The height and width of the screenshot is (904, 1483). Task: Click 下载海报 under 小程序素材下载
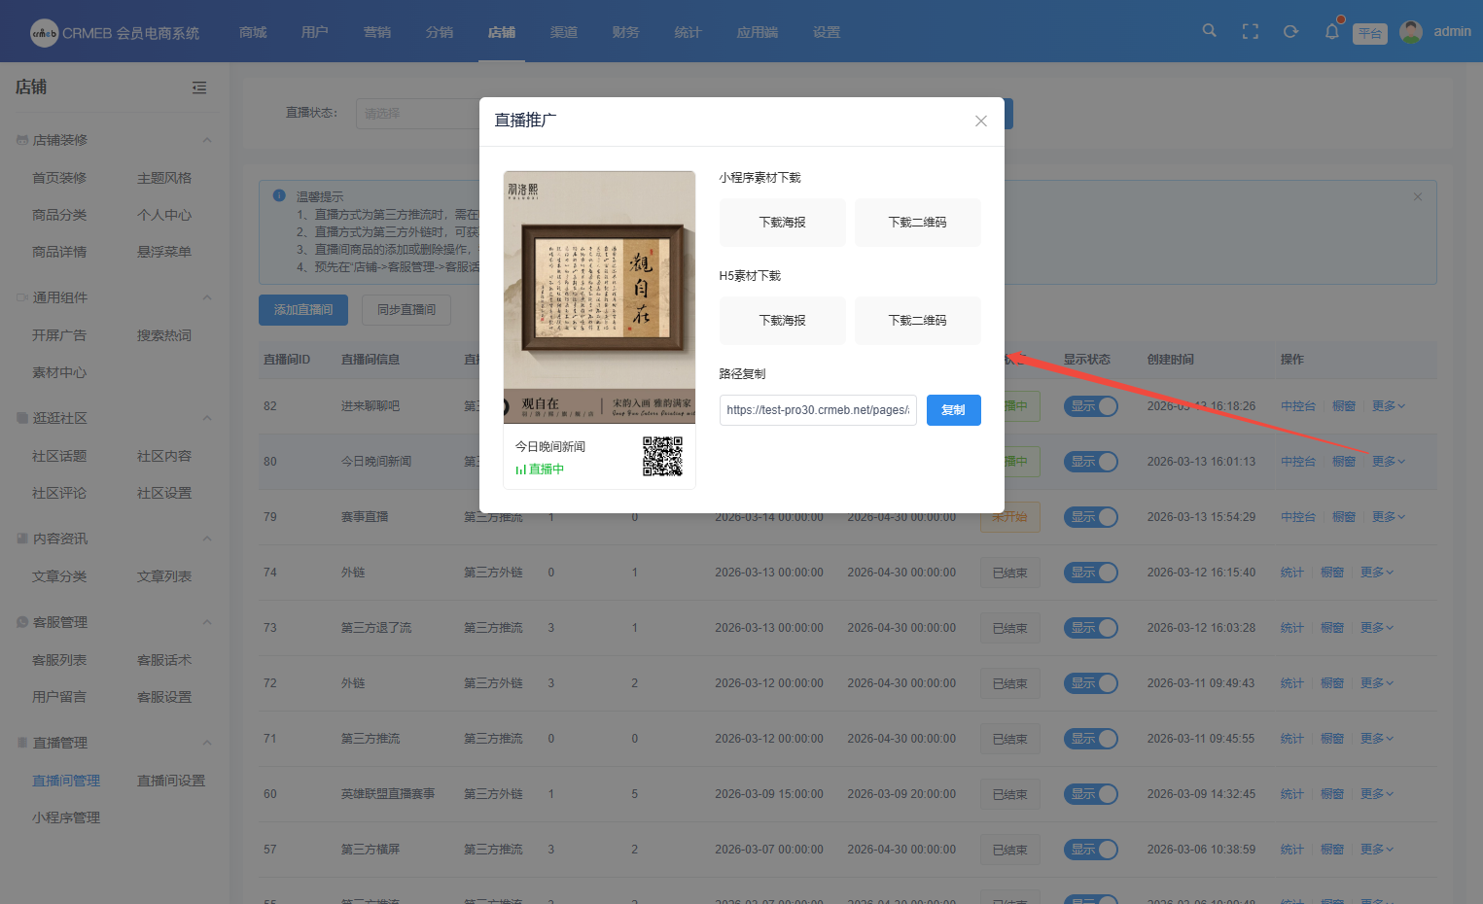tap(782, 223)
